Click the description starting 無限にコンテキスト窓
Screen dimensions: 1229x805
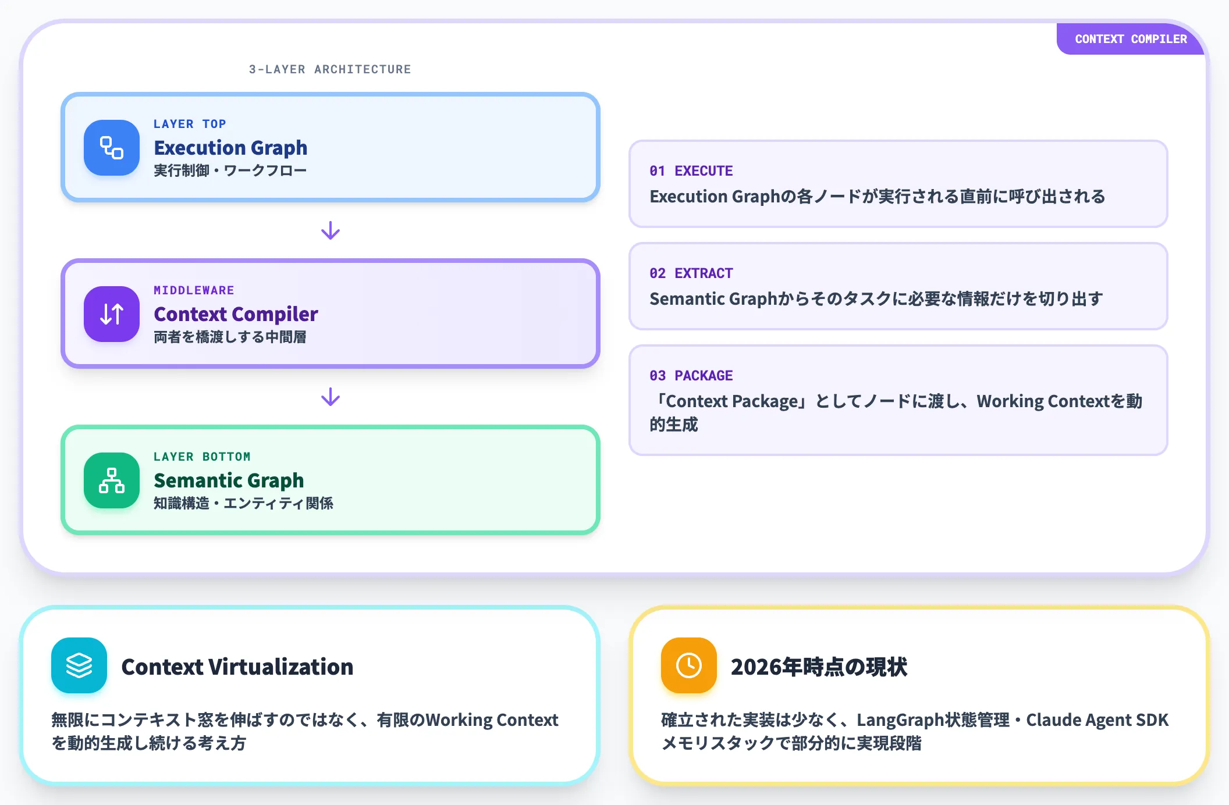(x=305, y=731)
